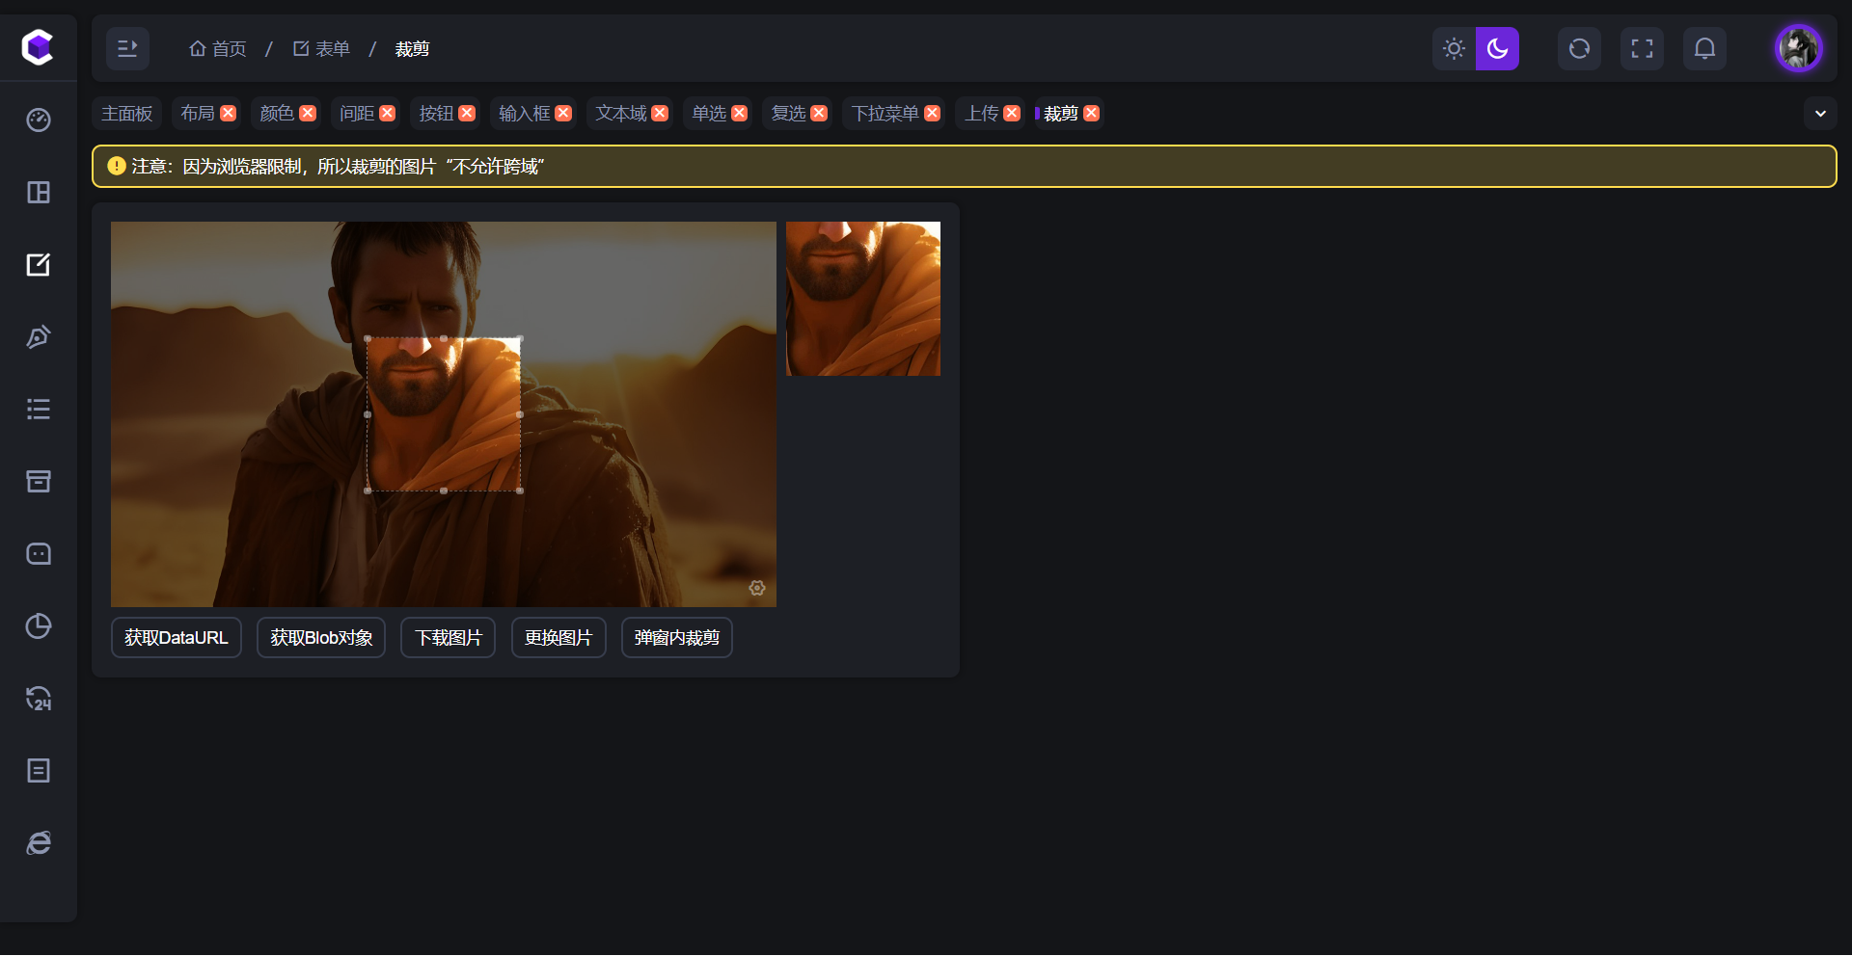Viewport: 1852px width, 956px height.
Task: Open the Internet Explorer sidebar icon
Action: [x=39, y=843]
